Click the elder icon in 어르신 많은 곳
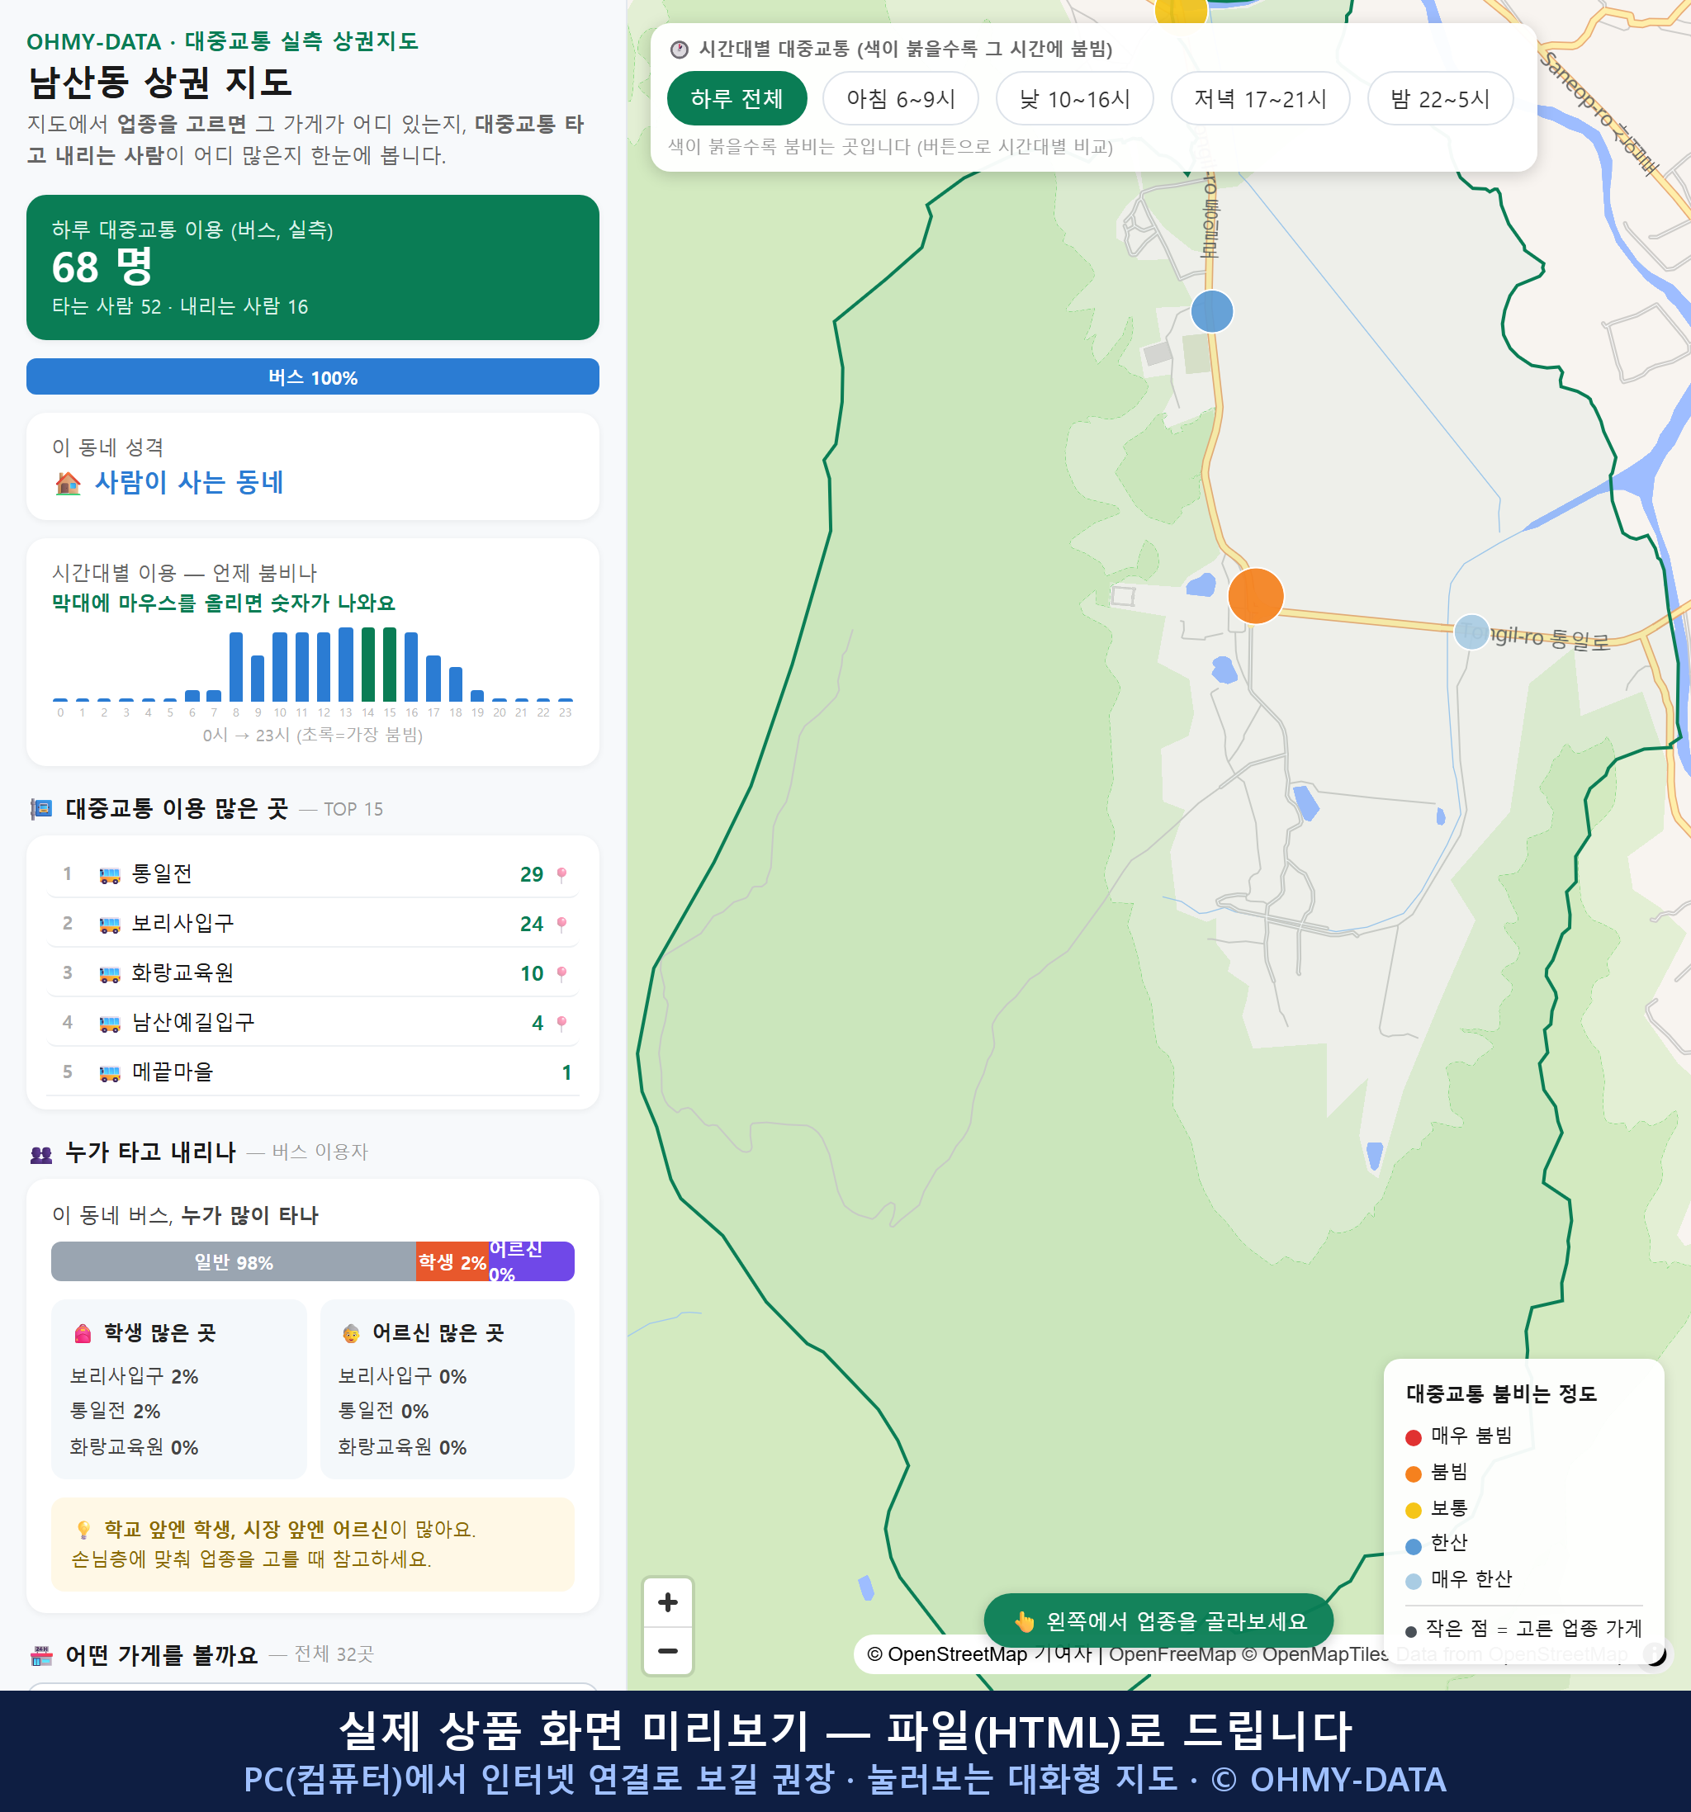 [x=351, y=1333]
